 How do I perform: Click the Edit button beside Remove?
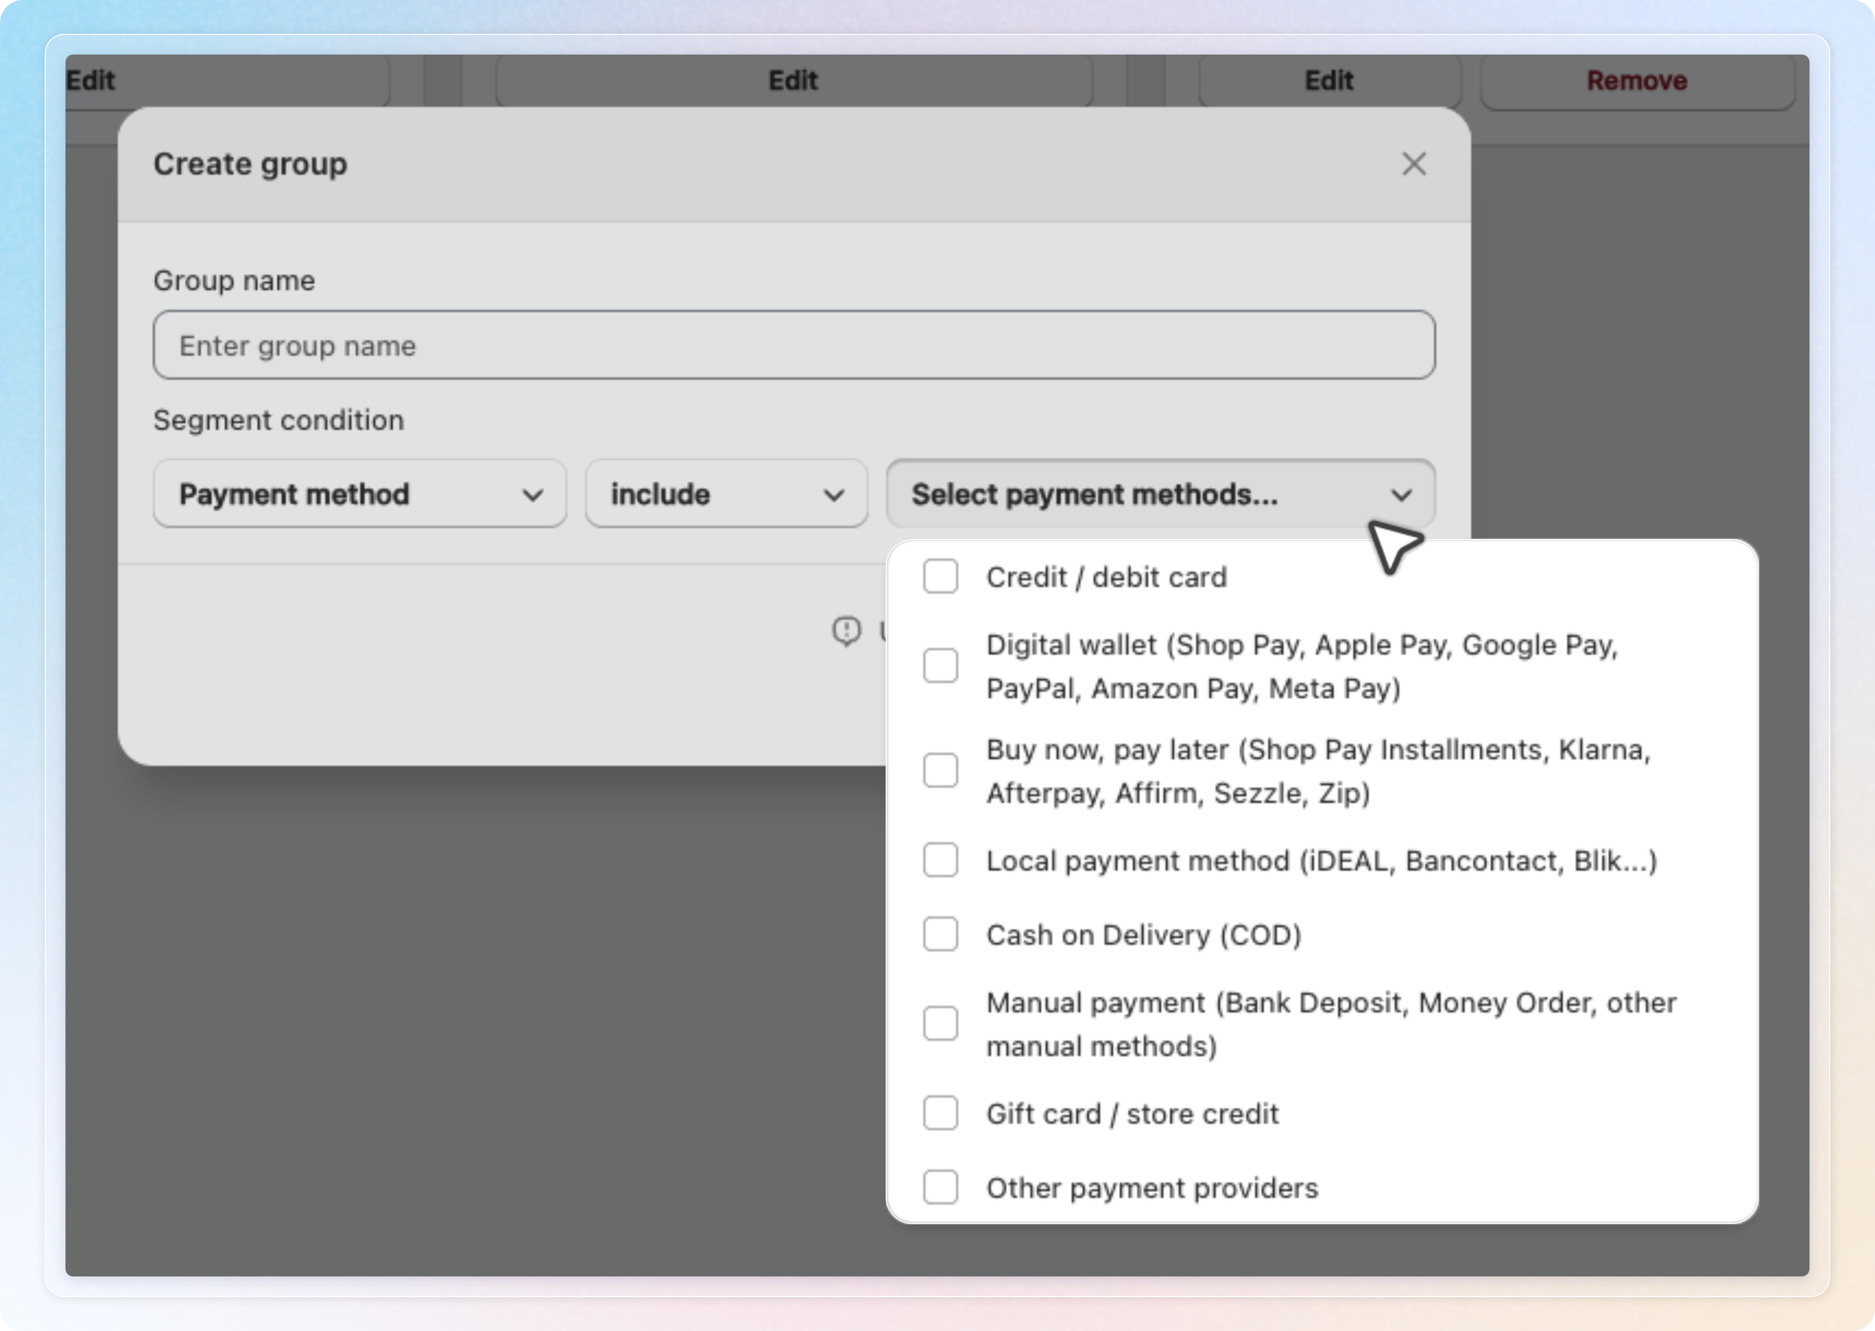[1329, 80]
